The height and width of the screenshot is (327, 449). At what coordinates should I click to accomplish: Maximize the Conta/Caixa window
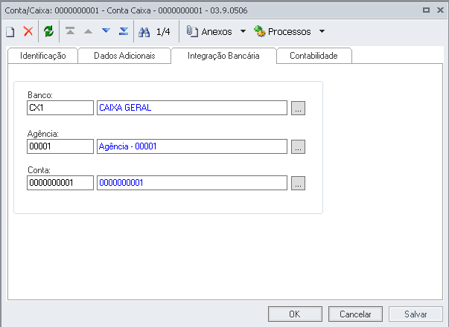pyautogui.click(x=426, y=10)
